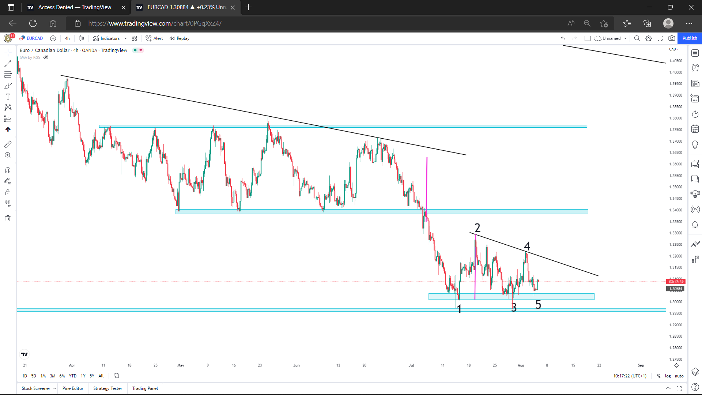Viewport: 702px width, 395px height.
Task: Click the Publish button
Action: (690, 38)
